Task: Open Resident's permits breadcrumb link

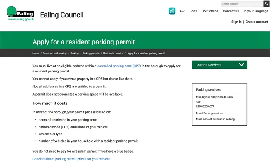Action: point(113,53)
